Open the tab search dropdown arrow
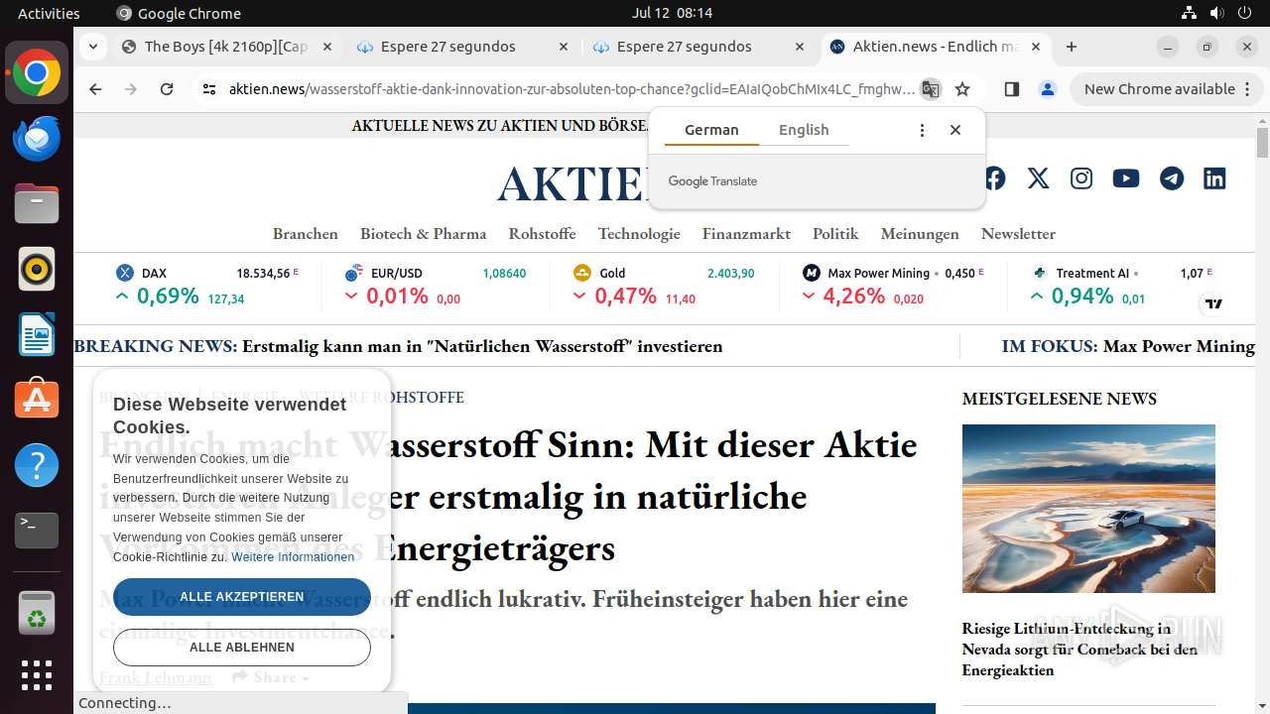This screenshot has width=1270, height=714. click(x=92, y=47)
